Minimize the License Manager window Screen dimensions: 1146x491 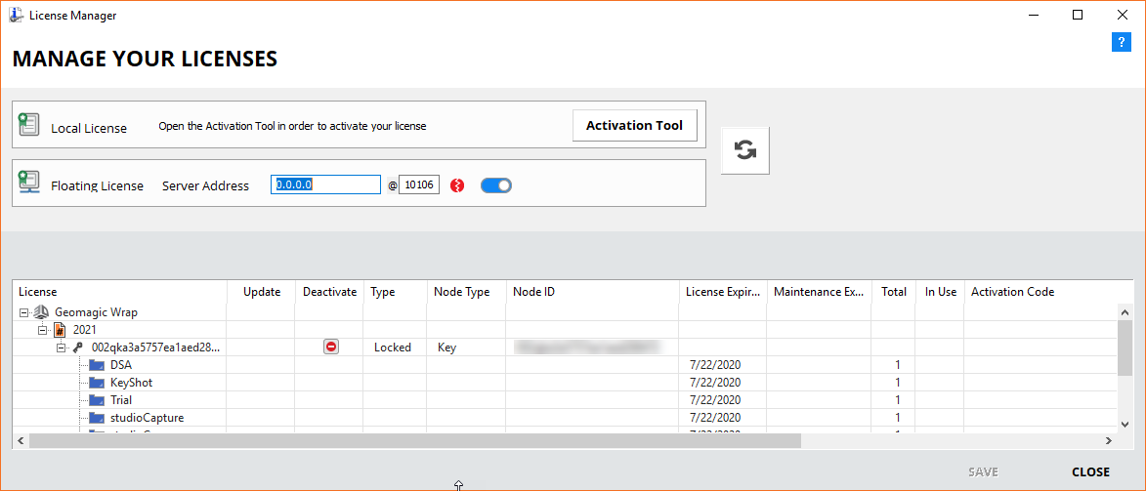(x=1033, y=15)
